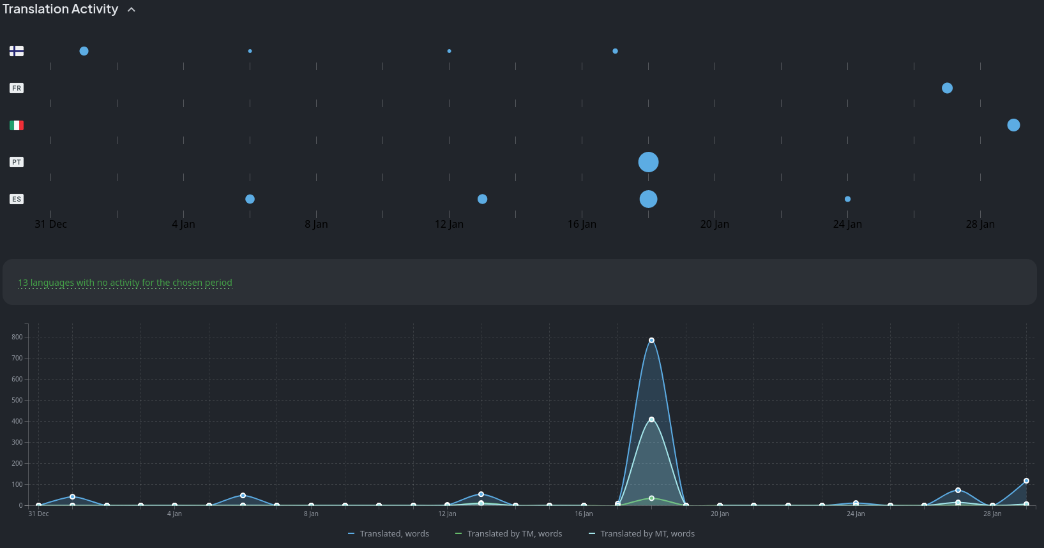Image resolution: width=1044 pixels, height=548 pixels.
Task: Click the Italian flag language icon
Action: (17, 125)
